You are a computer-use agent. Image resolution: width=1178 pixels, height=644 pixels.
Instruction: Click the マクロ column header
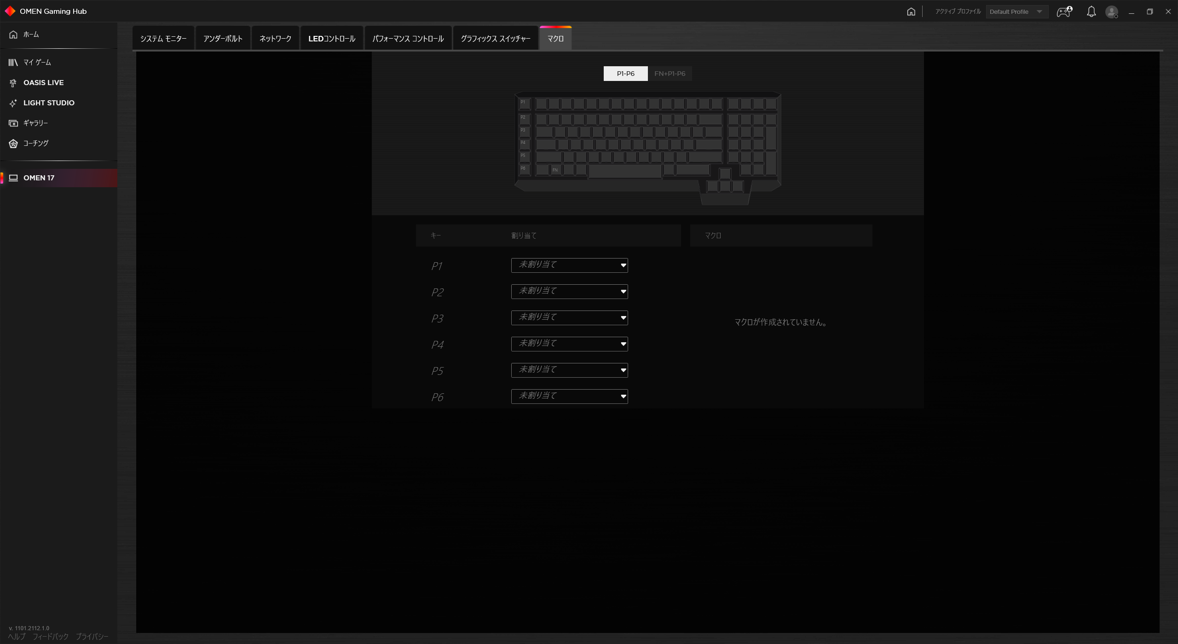713,236
